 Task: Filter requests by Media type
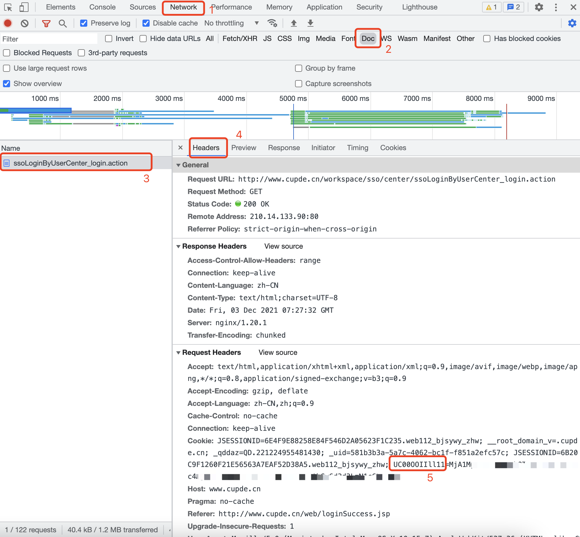325,39
